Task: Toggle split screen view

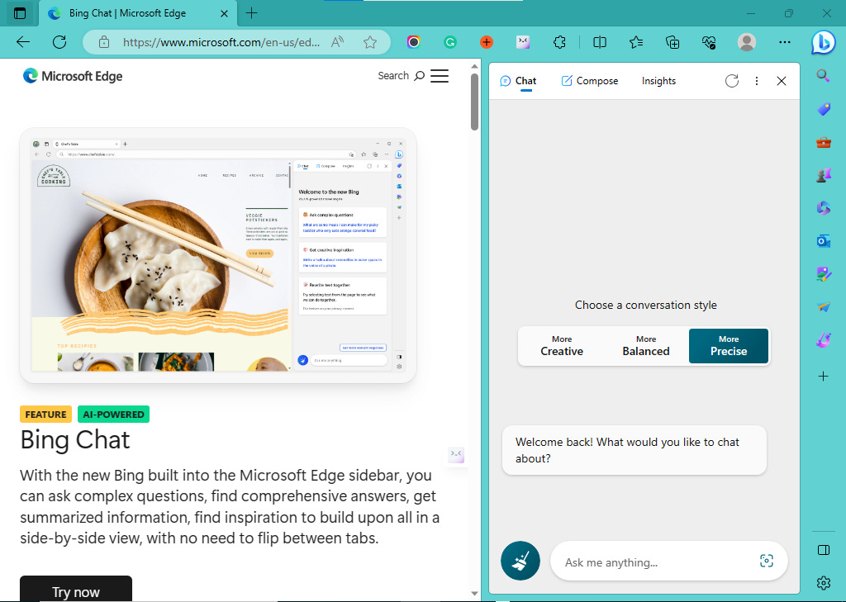Action: click(600, 42)
